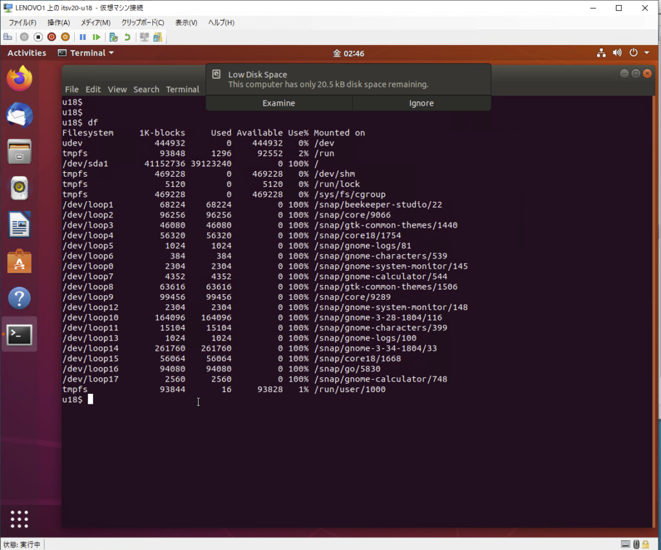Click the green Reset VM icon
Image resolution: width=661 pixels, height=550 pixels.
(x=96, y=37)
